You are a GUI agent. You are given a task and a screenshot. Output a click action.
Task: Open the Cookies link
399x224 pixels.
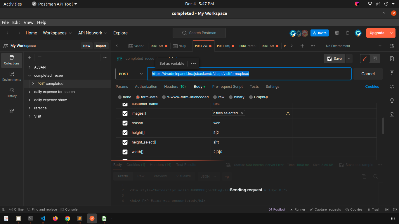[372, 87]
